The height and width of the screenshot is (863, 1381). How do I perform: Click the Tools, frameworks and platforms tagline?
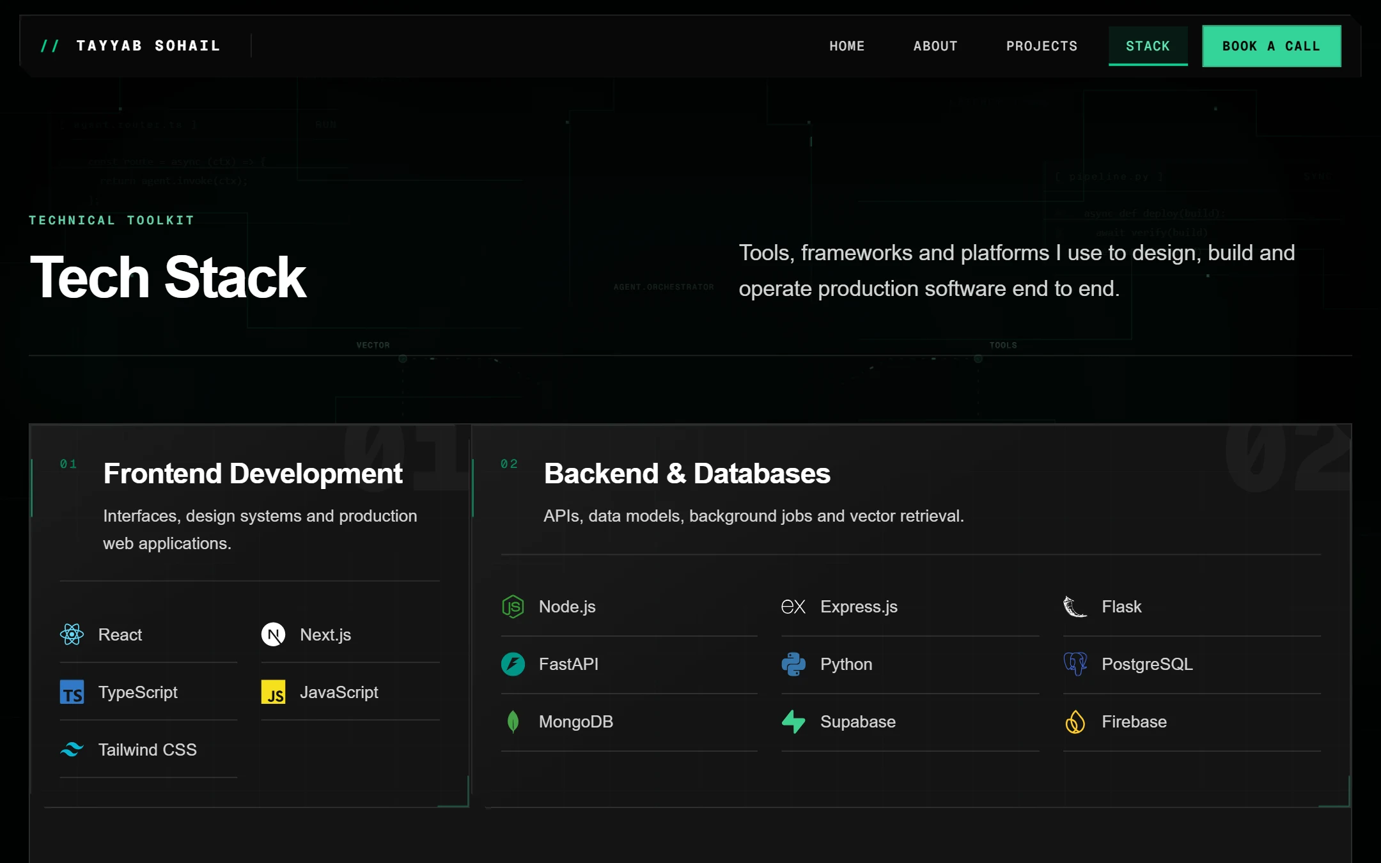point(1017,270)
